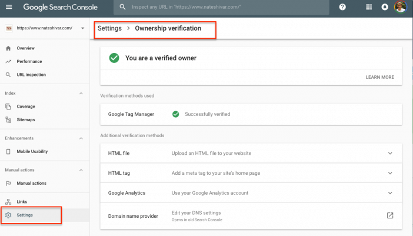The width and height of the screenshot is (413, 236).
Task: Click "Successfully verified" text
Action: (208, 114)
